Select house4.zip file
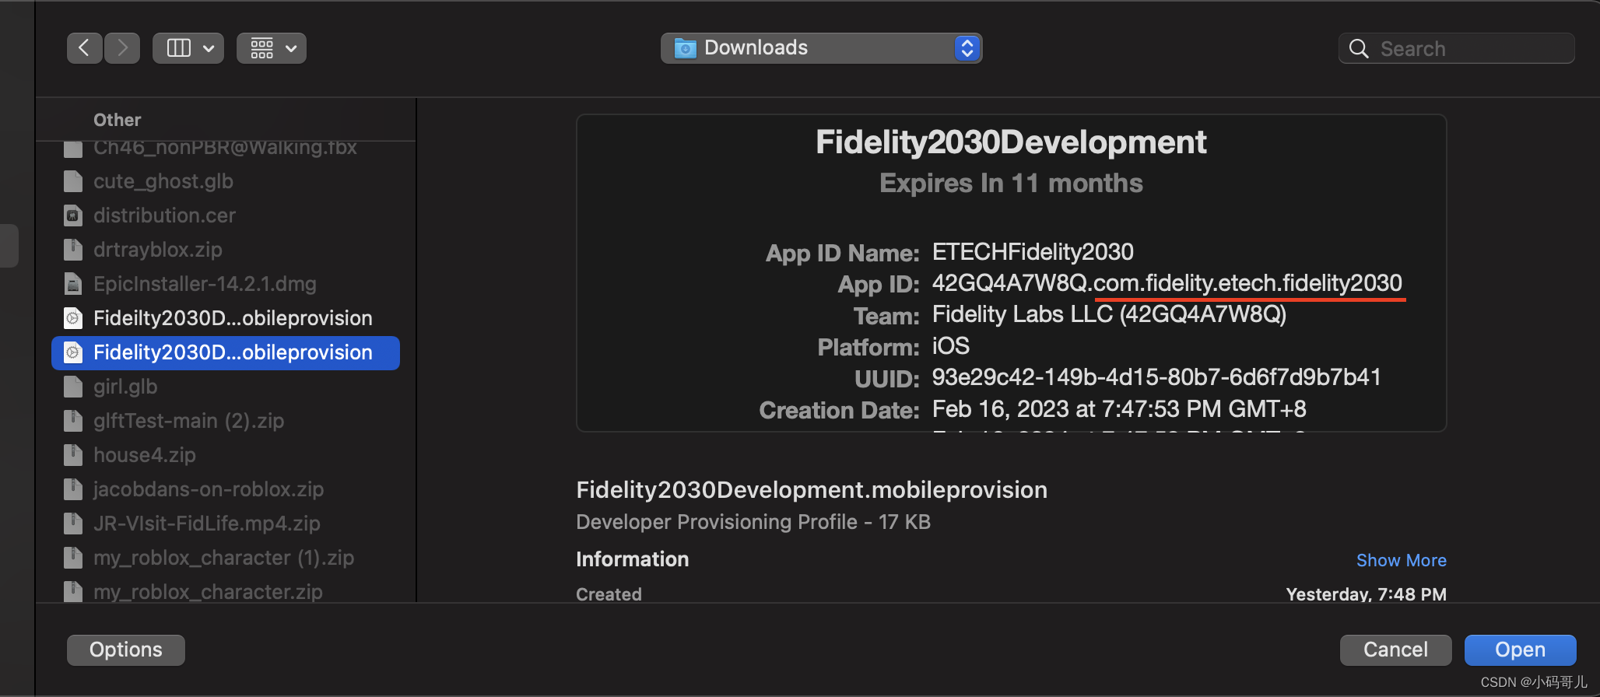This screenshot has width=1600, height=697. [226, 455]
